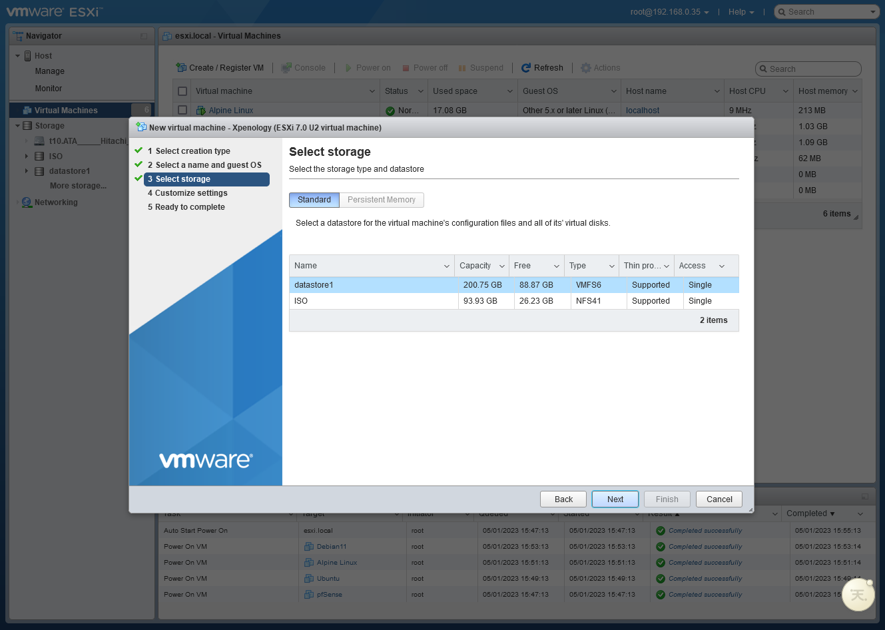This screenshot has width=885, height=630.
Task: Click the Refresh icon in toolbar
Action: (x=526, y=68)
